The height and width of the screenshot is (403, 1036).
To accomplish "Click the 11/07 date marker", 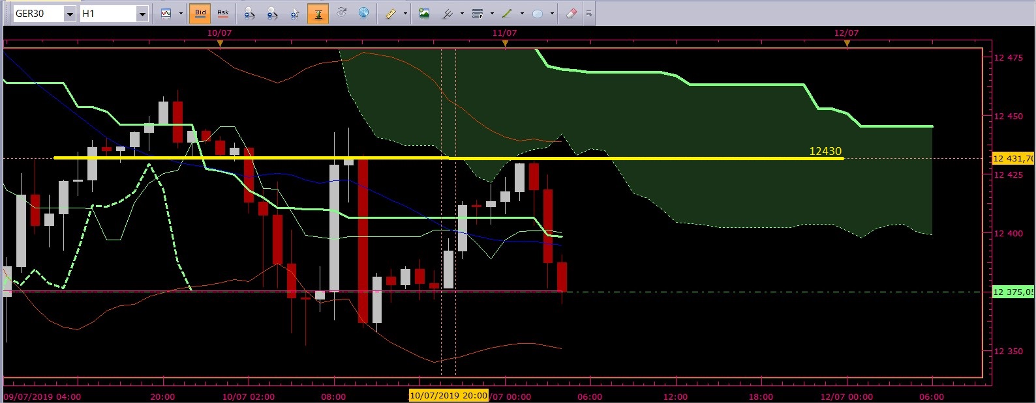I will pyautogui.click(x=504, y=33).
